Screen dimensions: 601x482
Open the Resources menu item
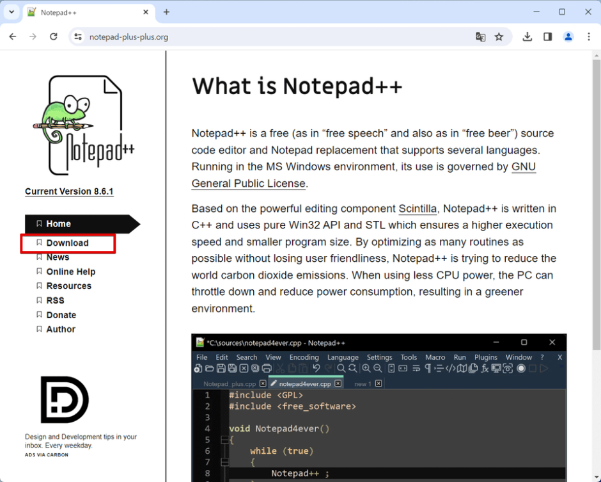tap(68, 286)
